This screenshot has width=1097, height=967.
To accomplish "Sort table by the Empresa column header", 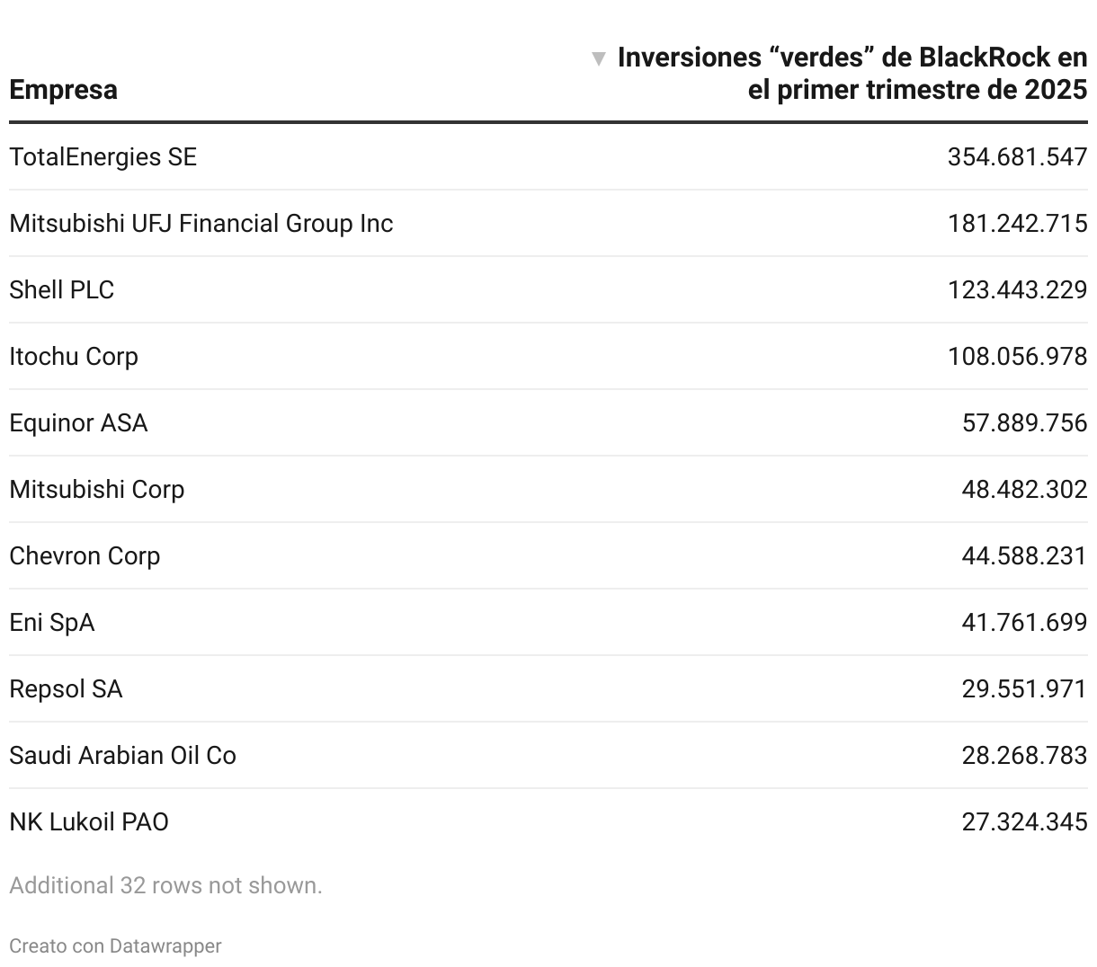I will pos(63,90).
